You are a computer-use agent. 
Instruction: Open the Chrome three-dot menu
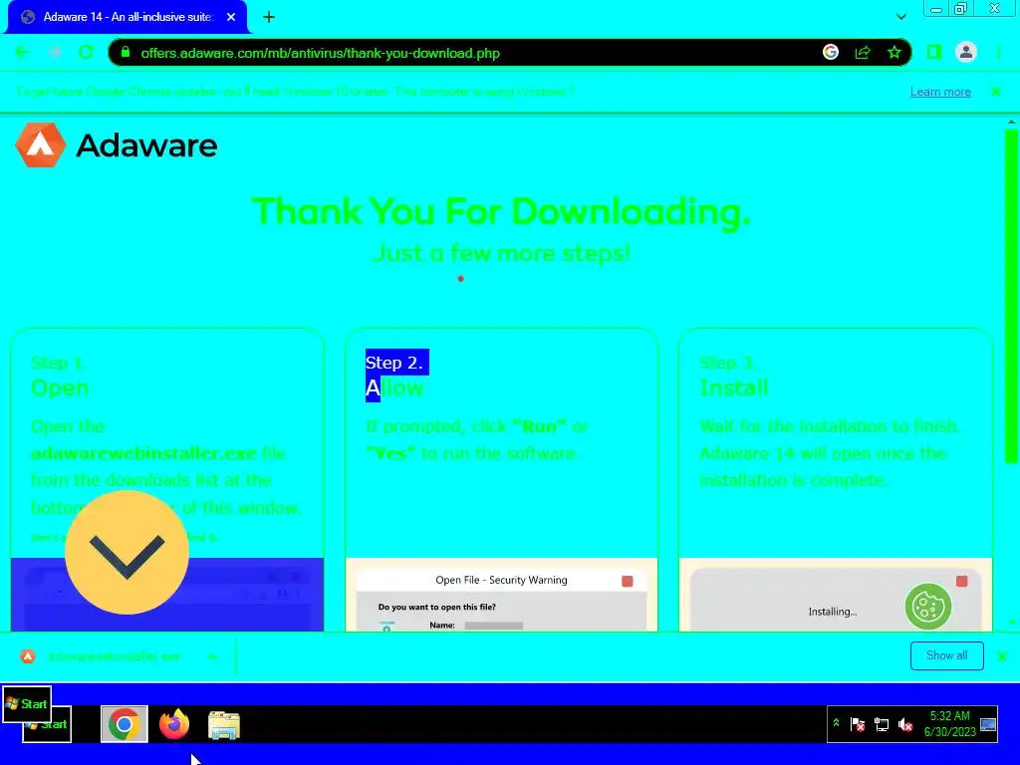pos(998,52)
